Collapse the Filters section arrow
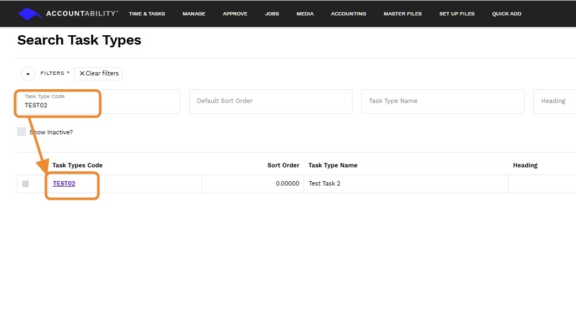 pos(28,74)
